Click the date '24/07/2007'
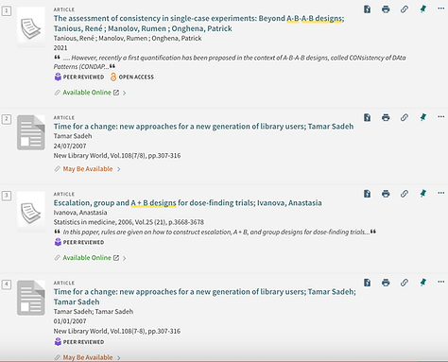This screenshot has width=448, height=362. tap(70, 146)
